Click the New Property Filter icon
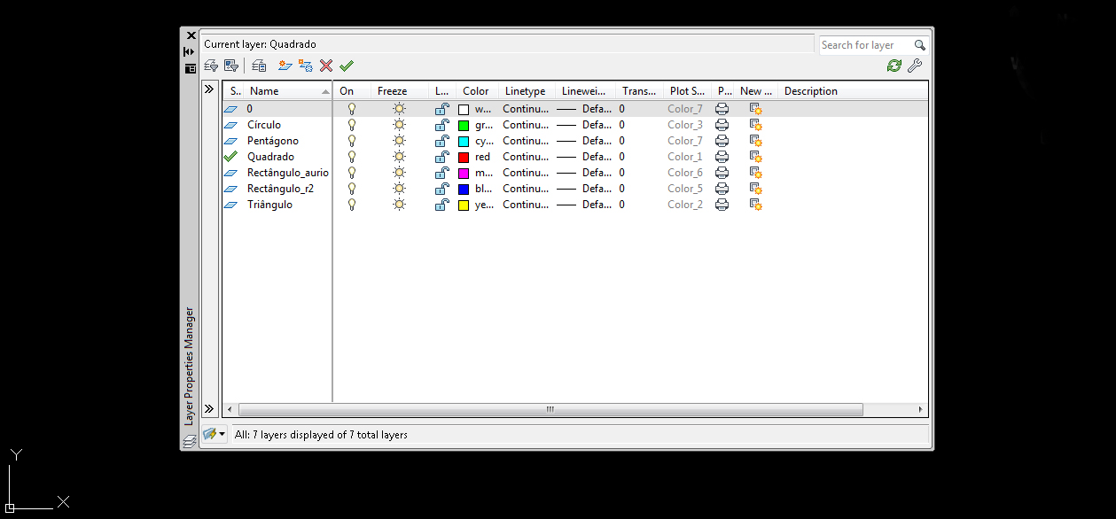 pos(211,66)
